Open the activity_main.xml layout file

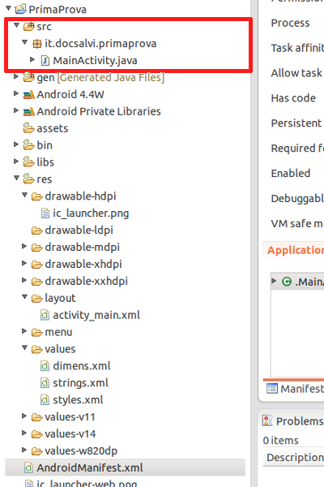[96, 315]
